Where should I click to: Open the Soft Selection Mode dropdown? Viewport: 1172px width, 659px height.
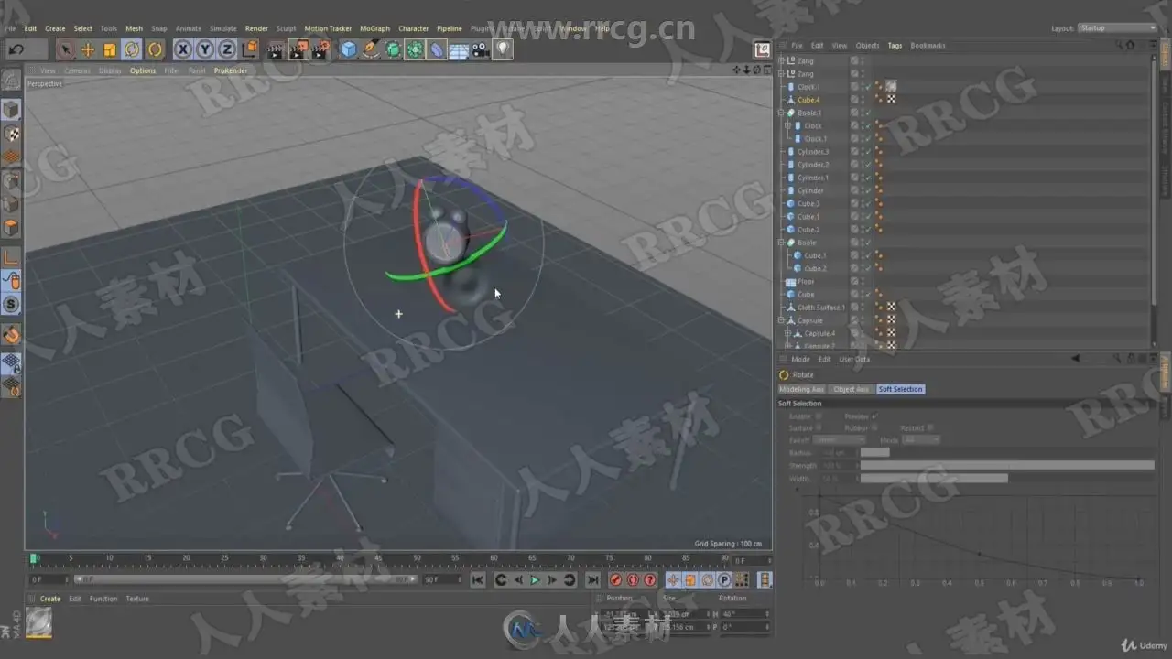pos(921,440)
